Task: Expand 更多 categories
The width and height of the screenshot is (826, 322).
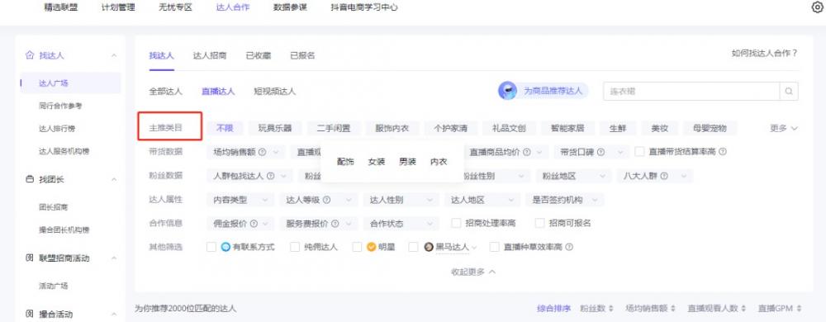Action: 784,128
